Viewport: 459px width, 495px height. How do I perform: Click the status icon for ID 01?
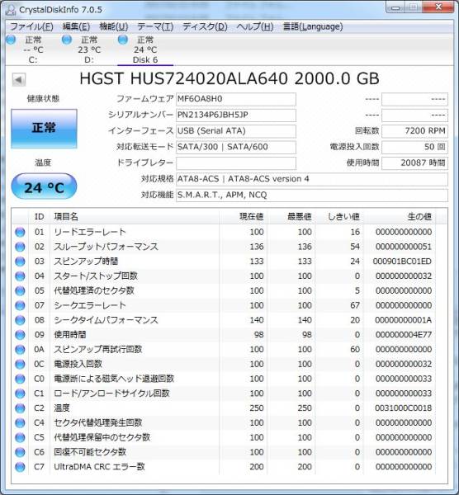20,233
